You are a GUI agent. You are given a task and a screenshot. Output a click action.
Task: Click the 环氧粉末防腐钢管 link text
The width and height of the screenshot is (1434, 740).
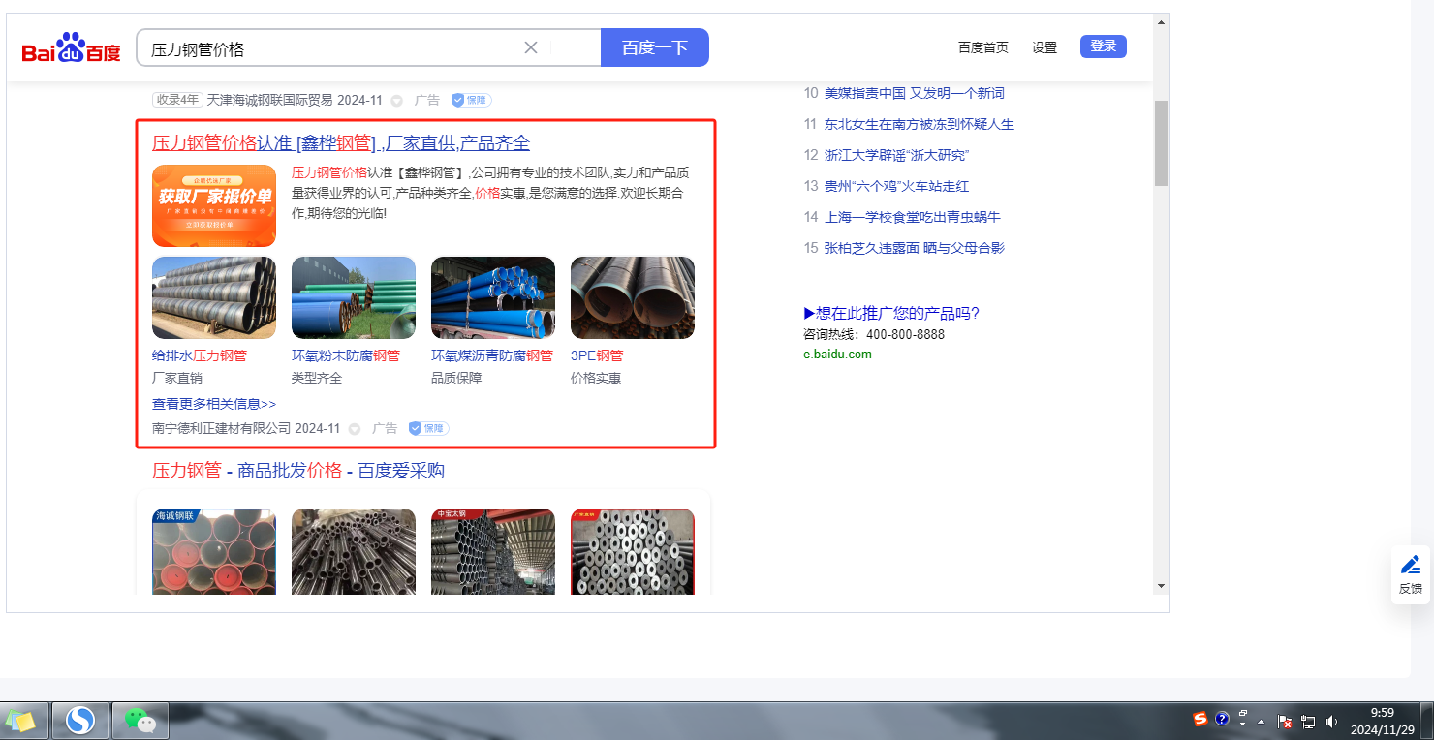346,355
